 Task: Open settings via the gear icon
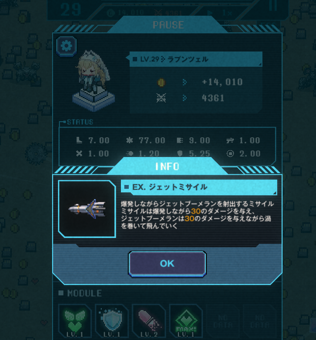click(x=66, y=46)
